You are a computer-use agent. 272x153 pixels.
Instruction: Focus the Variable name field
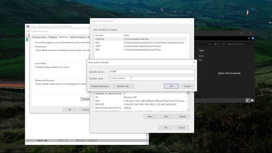click(152, 71)
